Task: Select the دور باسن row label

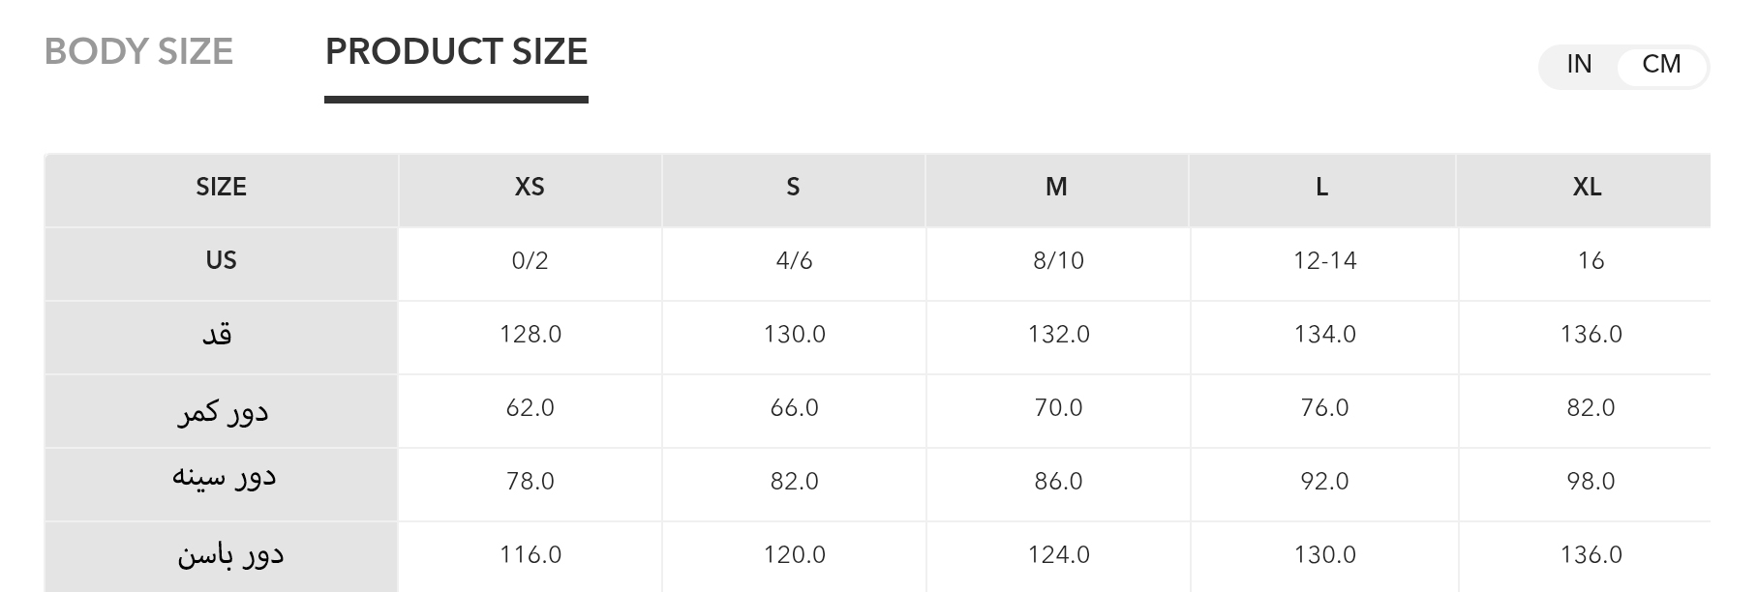Action: (229, 554)
